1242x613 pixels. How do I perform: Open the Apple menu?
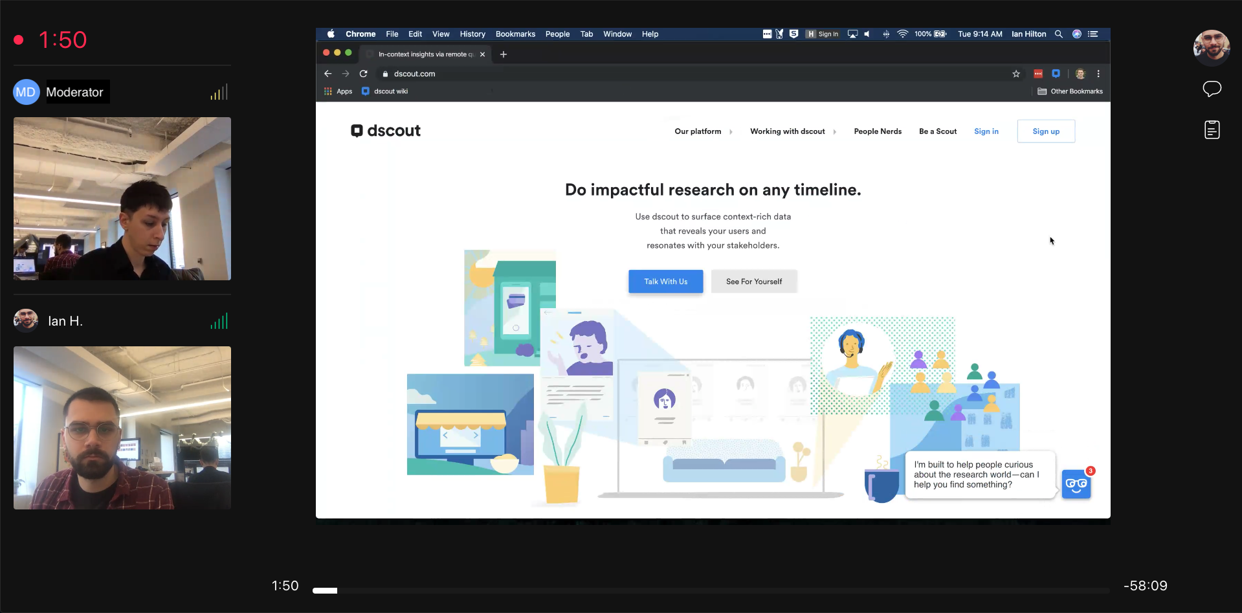tap(331, 34)
